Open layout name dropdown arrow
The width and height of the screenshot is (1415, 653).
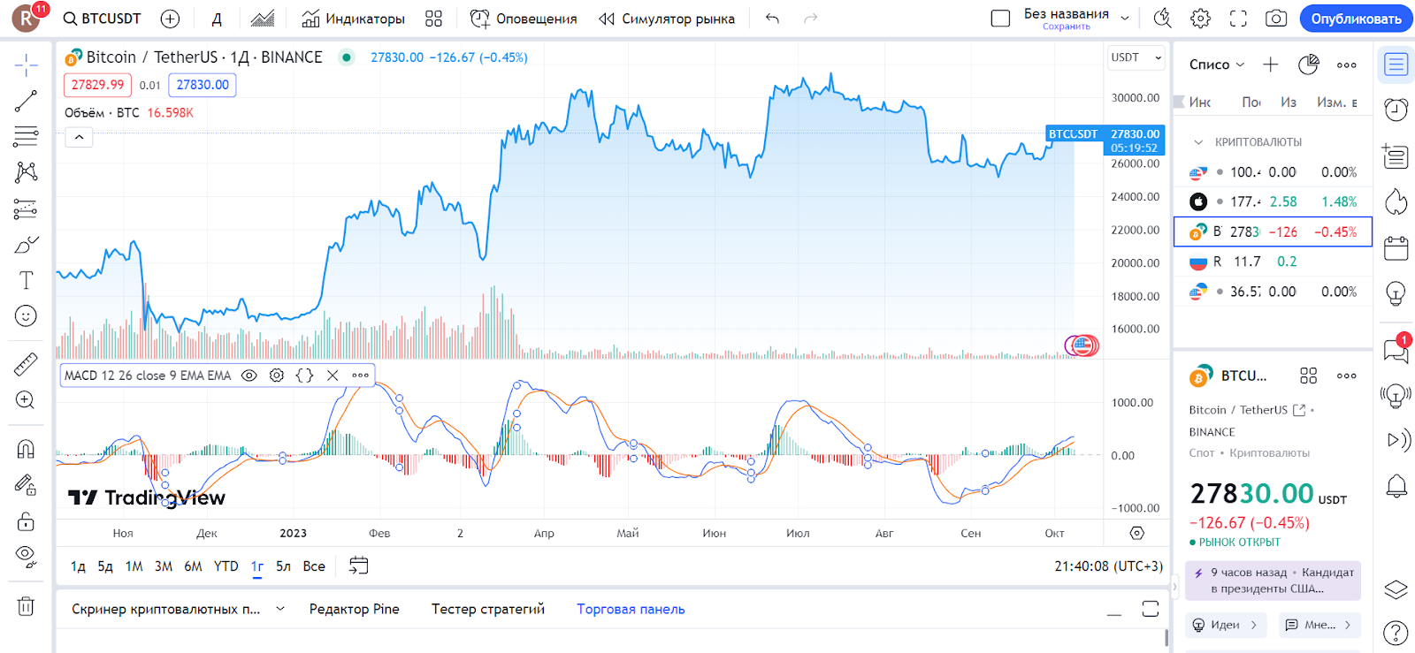[1125, 18]
